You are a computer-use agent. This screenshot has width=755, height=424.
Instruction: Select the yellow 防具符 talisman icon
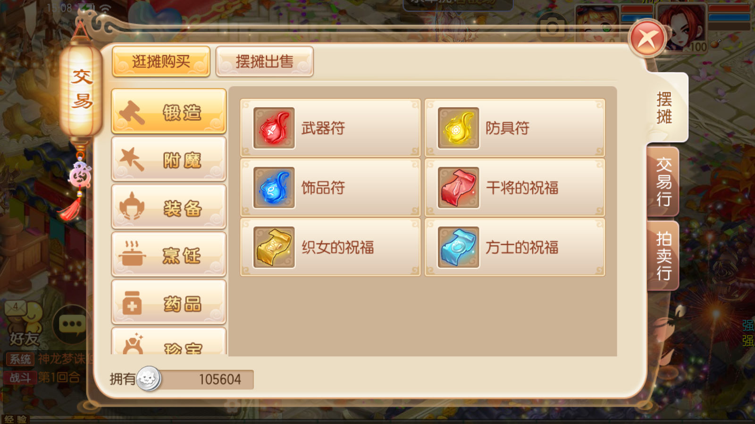coord(458,128)
